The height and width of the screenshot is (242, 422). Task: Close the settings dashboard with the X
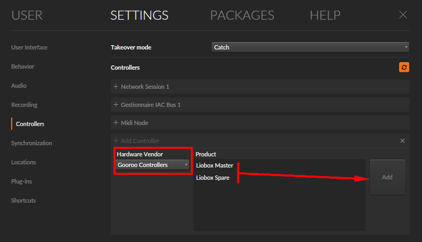403,15
